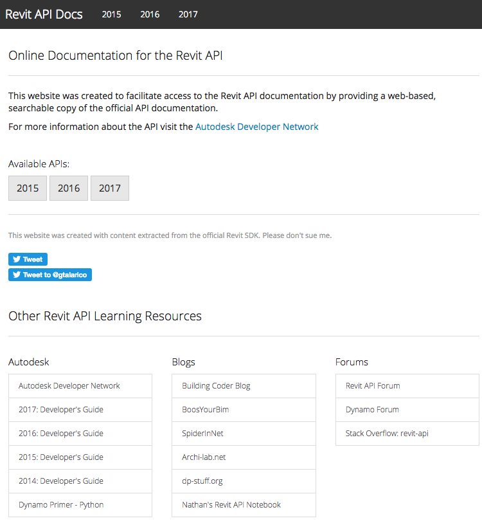Open Stack Overflow: revit-api link

coord(387,434)
